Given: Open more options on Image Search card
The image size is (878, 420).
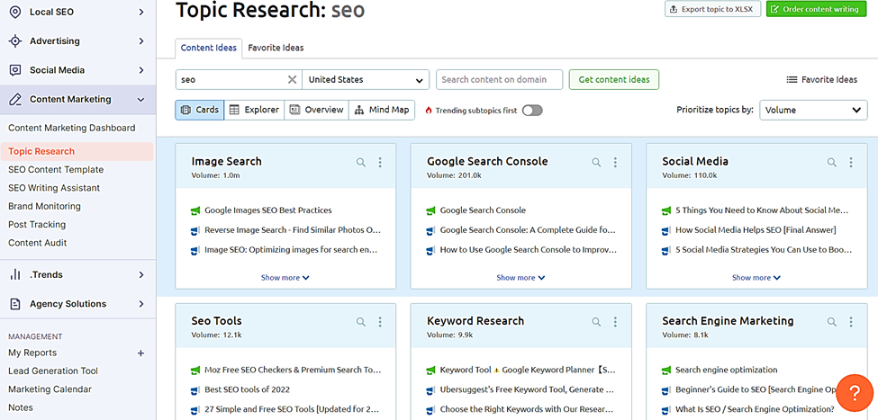Looking at the screenshot, I should 380,162.
